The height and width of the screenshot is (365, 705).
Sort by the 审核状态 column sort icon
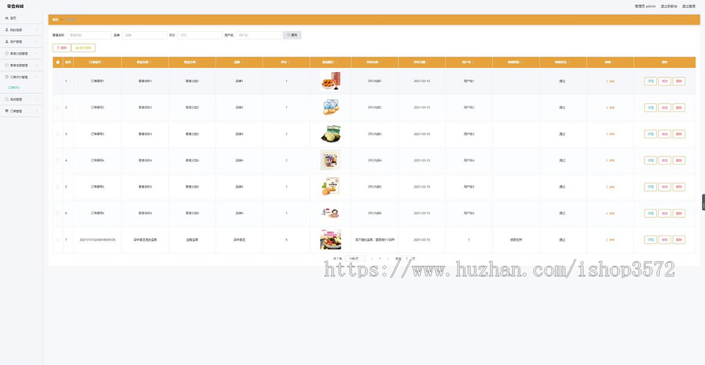(x=569, y=63)
